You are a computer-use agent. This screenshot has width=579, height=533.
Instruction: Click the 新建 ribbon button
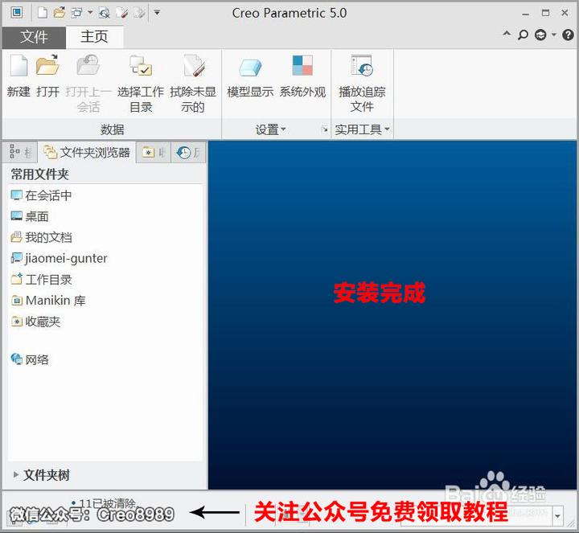coord(18,77)
